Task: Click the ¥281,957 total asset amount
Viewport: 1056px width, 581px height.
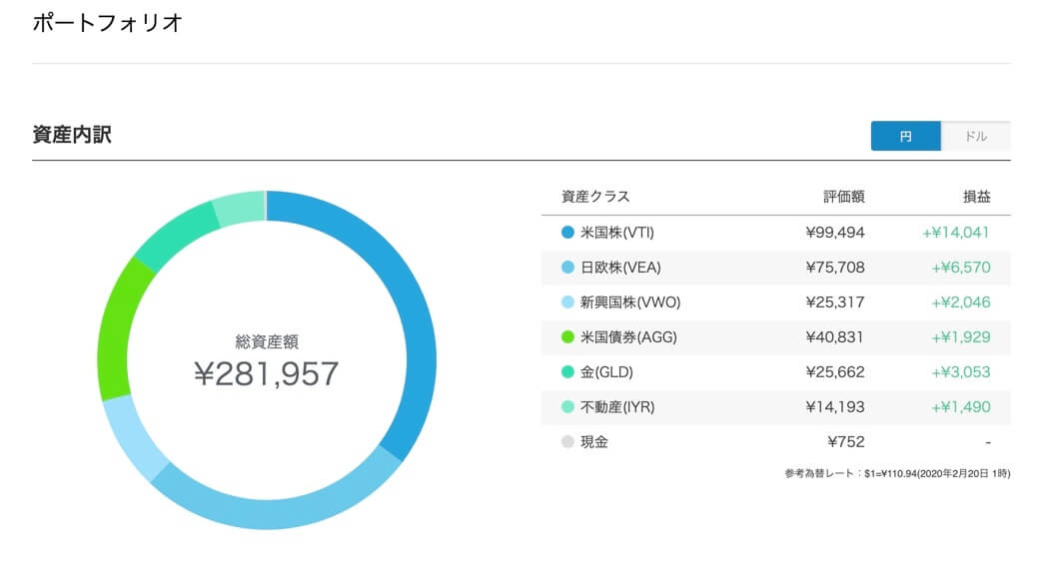Action: click(266, 373)
